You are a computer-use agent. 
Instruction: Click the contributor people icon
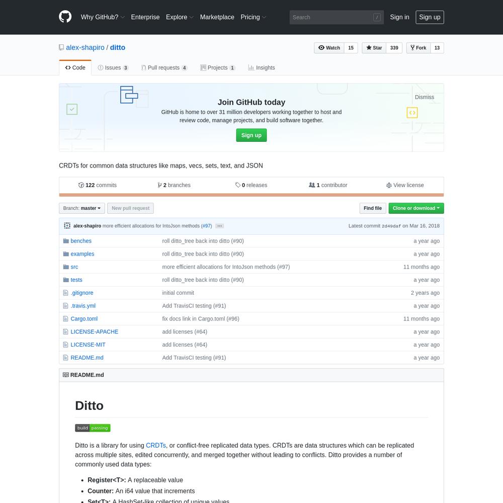[x=312, y=185]
